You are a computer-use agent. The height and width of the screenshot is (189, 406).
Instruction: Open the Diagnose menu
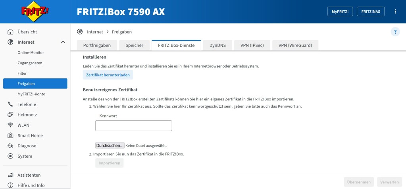click(x=27, y=146)
